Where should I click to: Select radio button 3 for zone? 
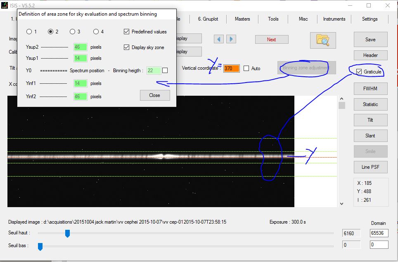coord(73,32)
